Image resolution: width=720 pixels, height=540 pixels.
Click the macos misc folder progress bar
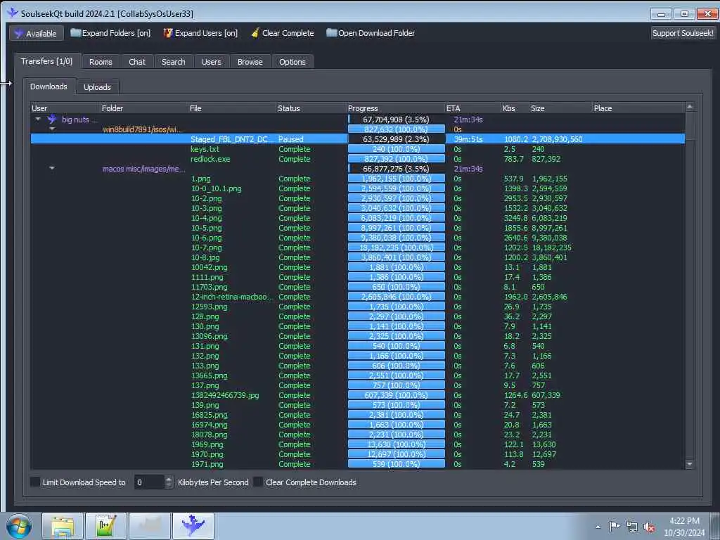pyautogui.click(x=397, y=169)
